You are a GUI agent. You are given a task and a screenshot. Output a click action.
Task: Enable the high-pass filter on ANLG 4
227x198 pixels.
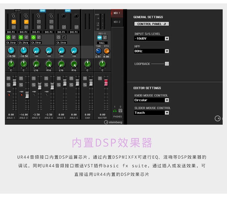[51, 22]
